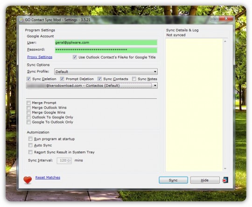The image size is (252, 207).
Task: Open the Proxy Settings link
Action: pos(40,57)
